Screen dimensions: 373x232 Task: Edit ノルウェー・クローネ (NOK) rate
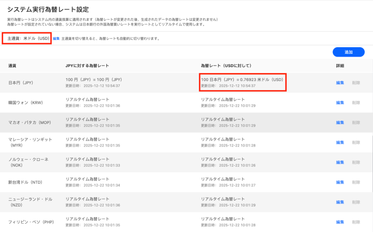pyautogui.click(x=340, y=163)
